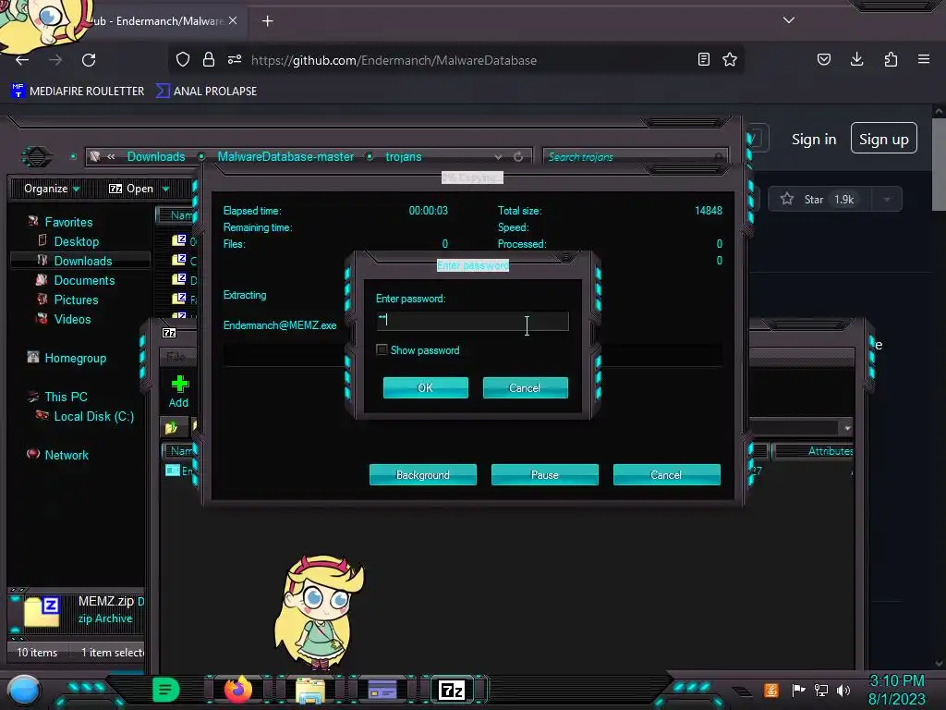
Task: Open the Firefox hamburger menu
Action: (924, 59)
